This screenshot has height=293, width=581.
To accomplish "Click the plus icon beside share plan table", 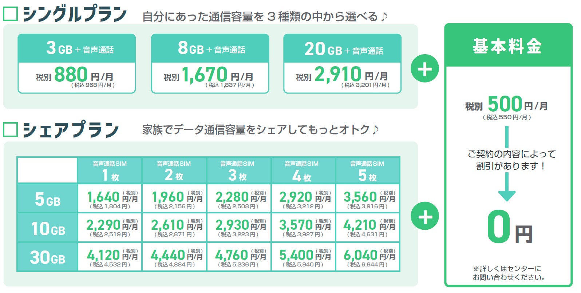I will click(424, 217).
